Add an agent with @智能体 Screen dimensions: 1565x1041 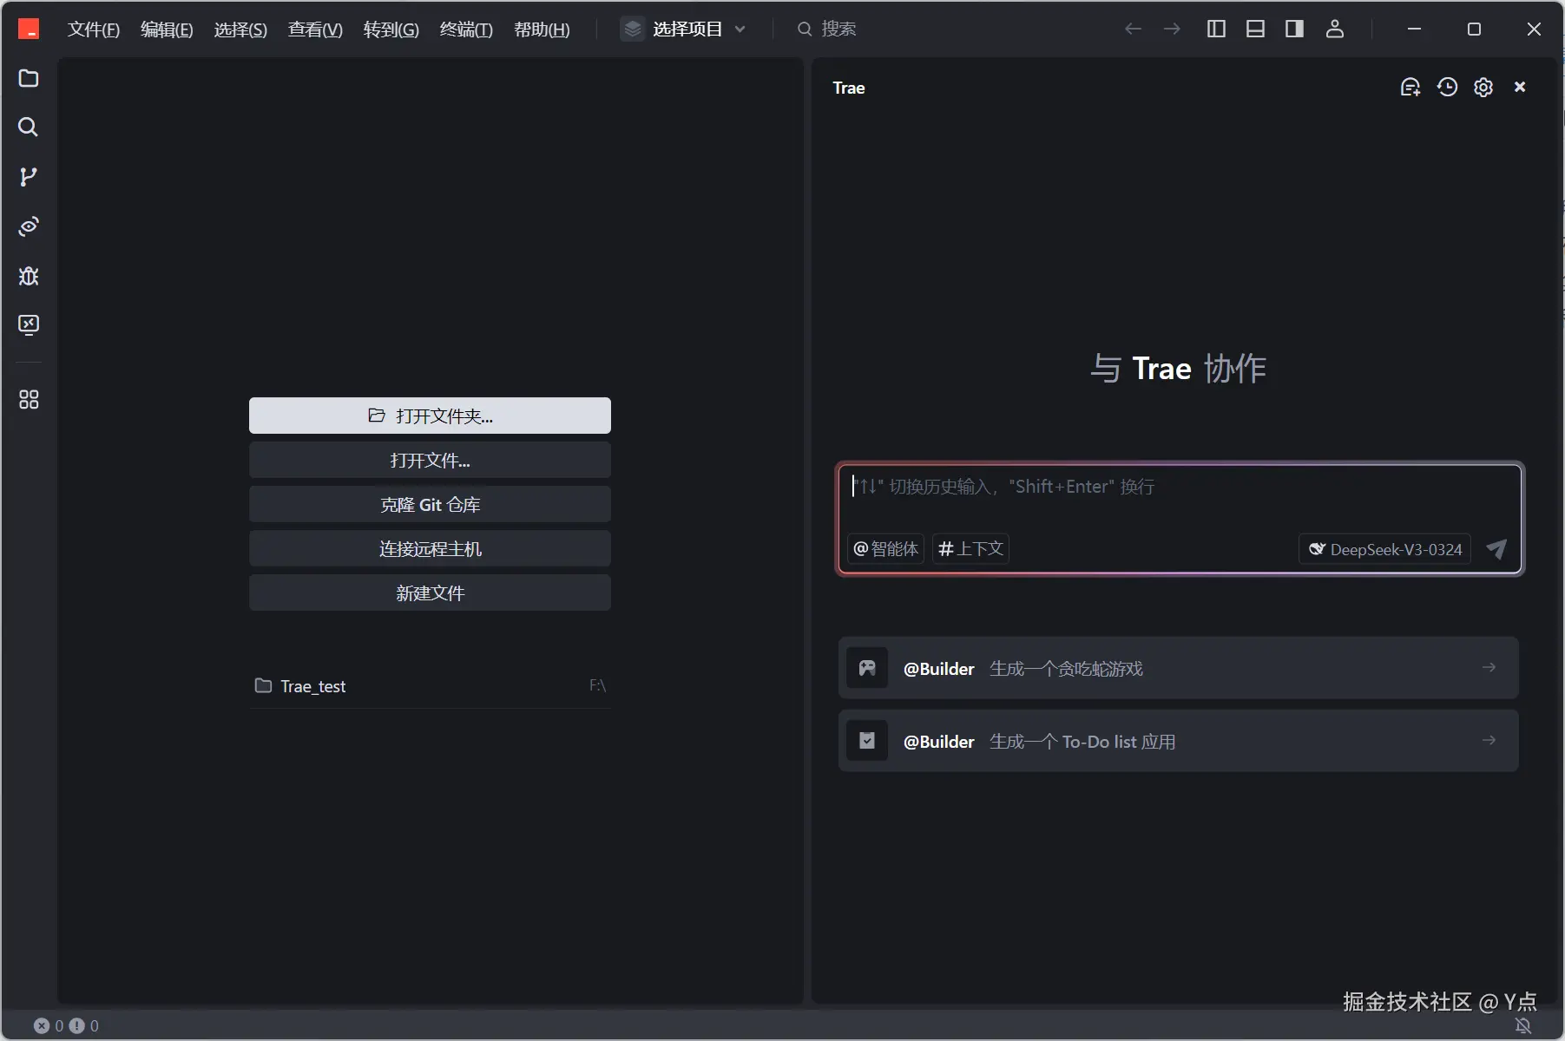point(885,549)
